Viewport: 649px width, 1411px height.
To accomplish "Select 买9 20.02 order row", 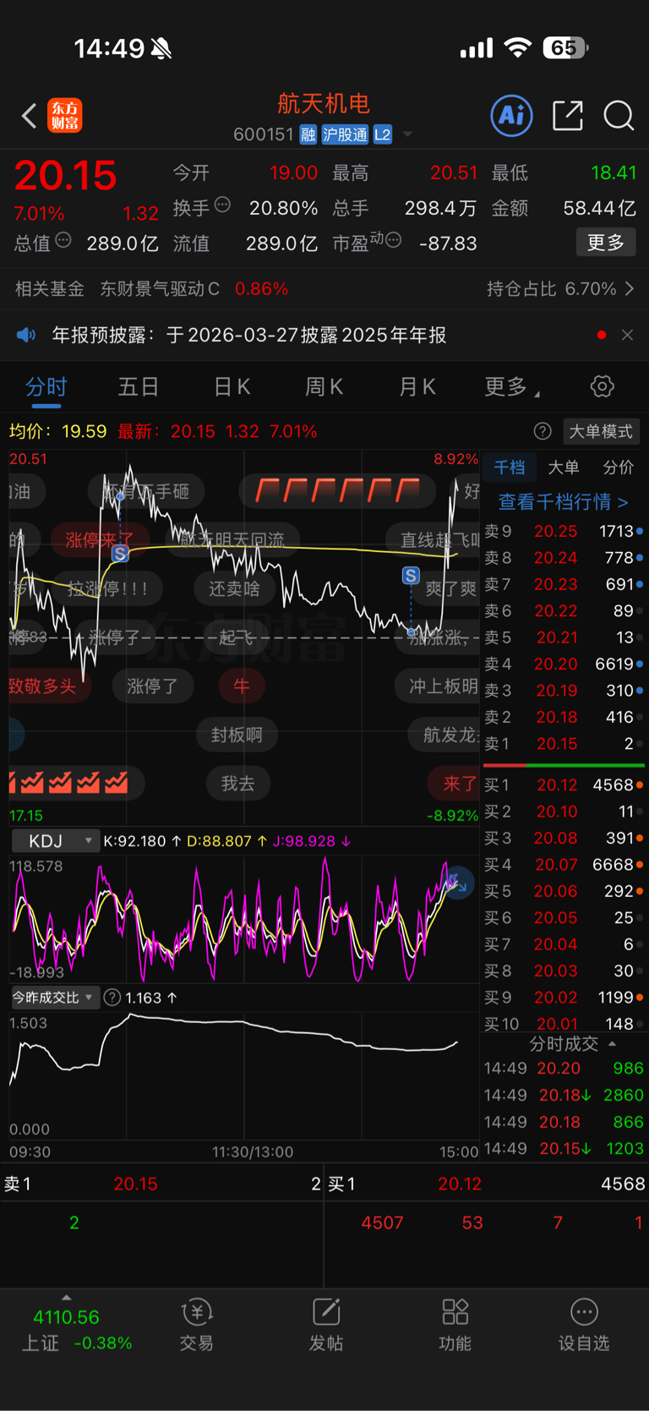I will click(x=564, y=998).
